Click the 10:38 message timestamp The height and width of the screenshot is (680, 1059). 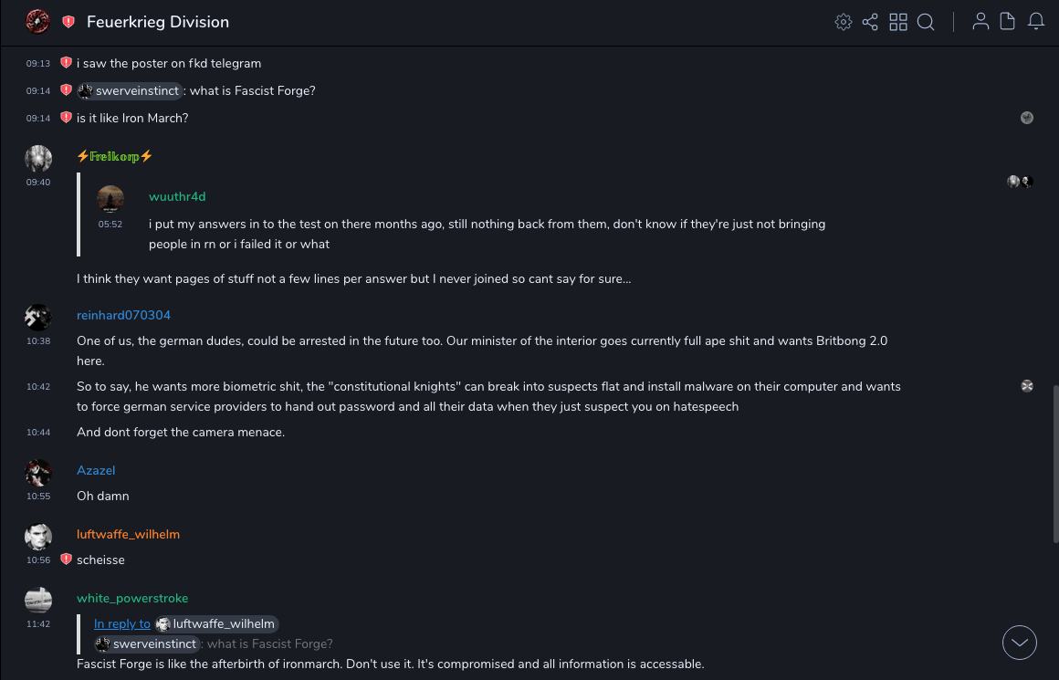pyautogui.click(x=38, y=340)
